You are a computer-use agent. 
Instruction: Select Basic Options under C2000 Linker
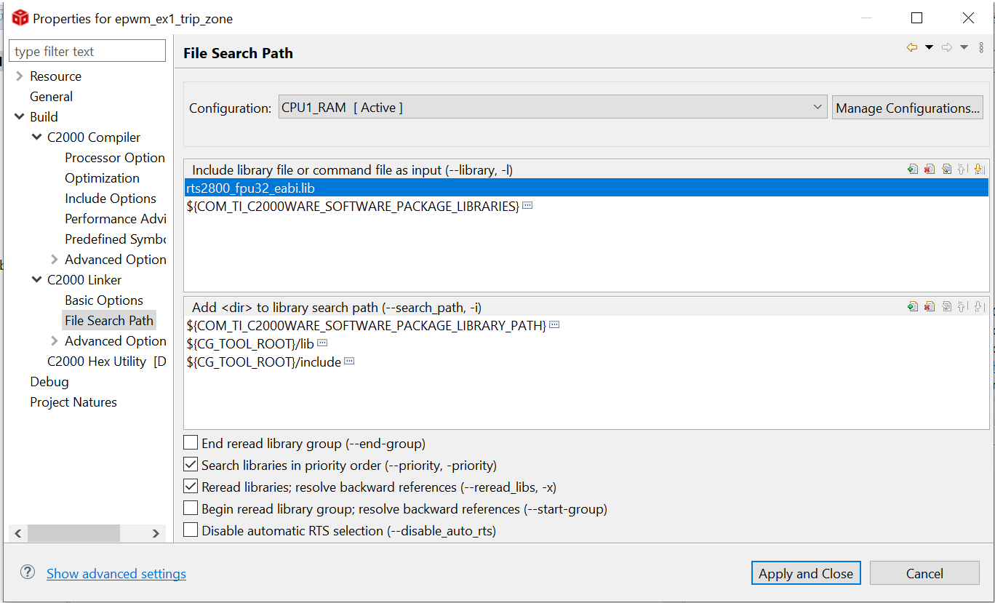tap(104, 300)
